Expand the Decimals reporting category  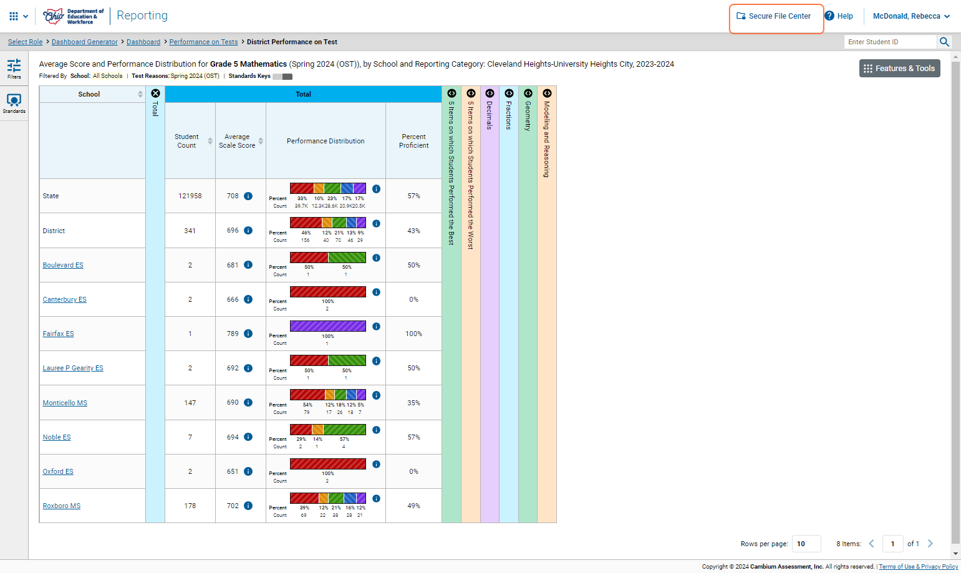pyautogui.click(x=490, y=94)
